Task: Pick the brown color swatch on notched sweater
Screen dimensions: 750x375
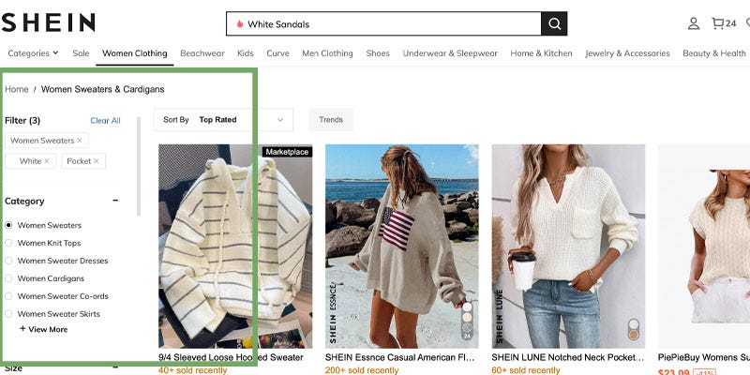Action: [634, 335]
